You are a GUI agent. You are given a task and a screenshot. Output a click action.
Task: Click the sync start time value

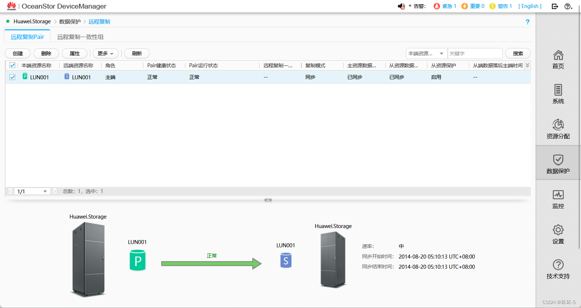436,257
